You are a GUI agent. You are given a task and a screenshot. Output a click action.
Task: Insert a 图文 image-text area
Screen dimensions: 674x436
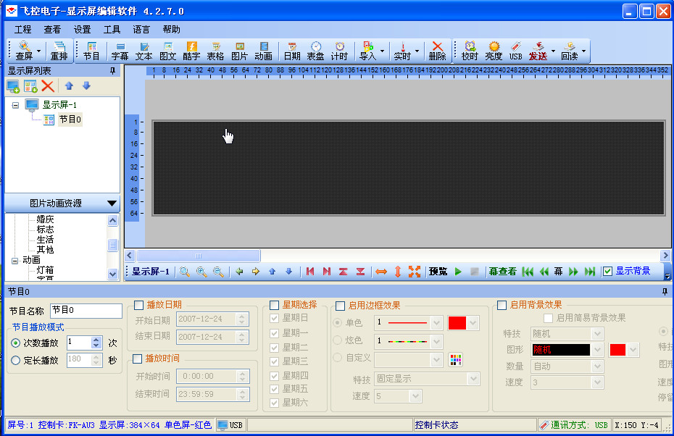click(x=167, y=51)
